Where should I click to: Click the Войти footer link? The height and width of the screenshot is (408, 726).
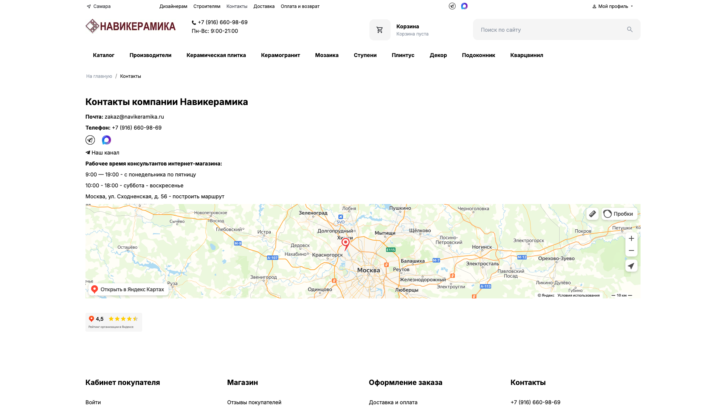tap(93, 402)
